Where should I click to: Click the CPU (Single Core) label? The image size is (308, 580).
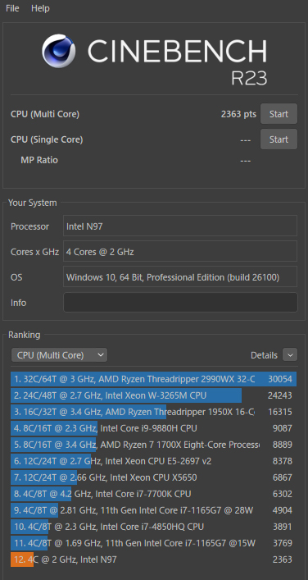[47, 139]
